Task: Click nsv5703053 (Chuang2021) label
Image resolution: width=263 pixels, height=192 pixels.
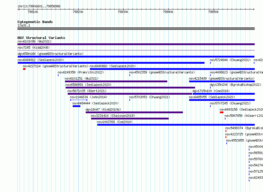Action: coord(150,97)
